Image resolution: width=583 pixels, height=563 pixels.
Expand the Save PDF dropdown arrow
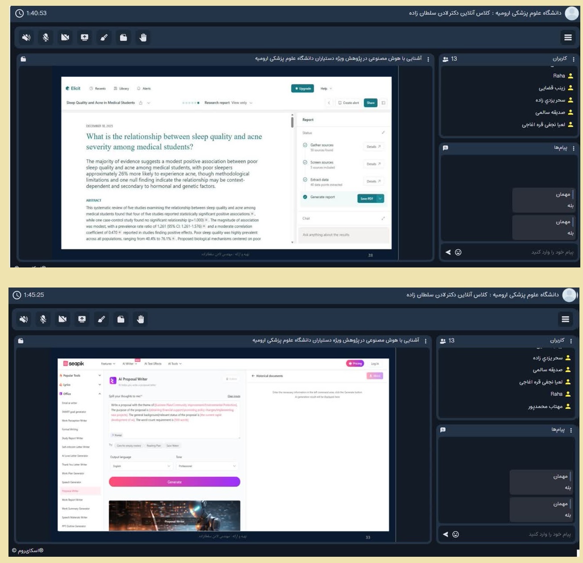point(380,198)
